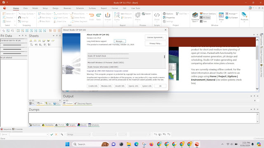Click OK in the About dialog
The width and height of the screenshot is (264, 148).
pyautogui.click(x=160, y=86)
